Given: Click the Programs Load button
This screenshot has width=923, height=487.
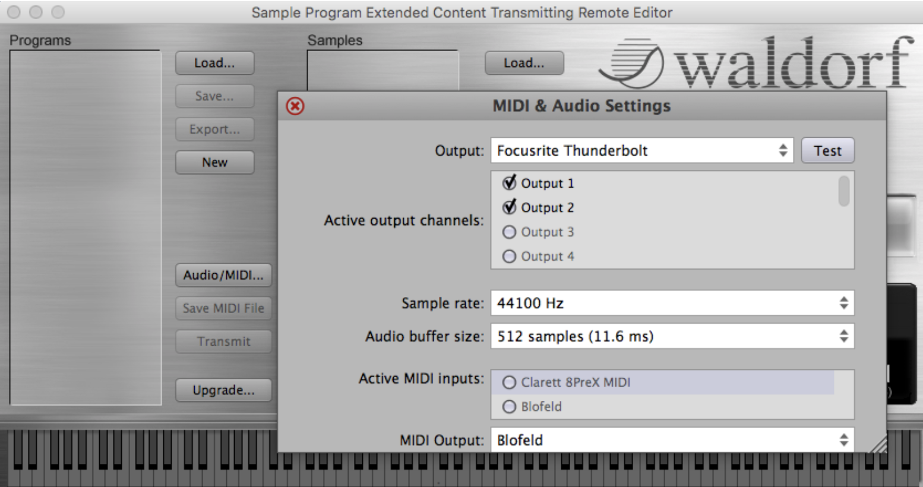Looking at the screenshot, I should 214,63.
